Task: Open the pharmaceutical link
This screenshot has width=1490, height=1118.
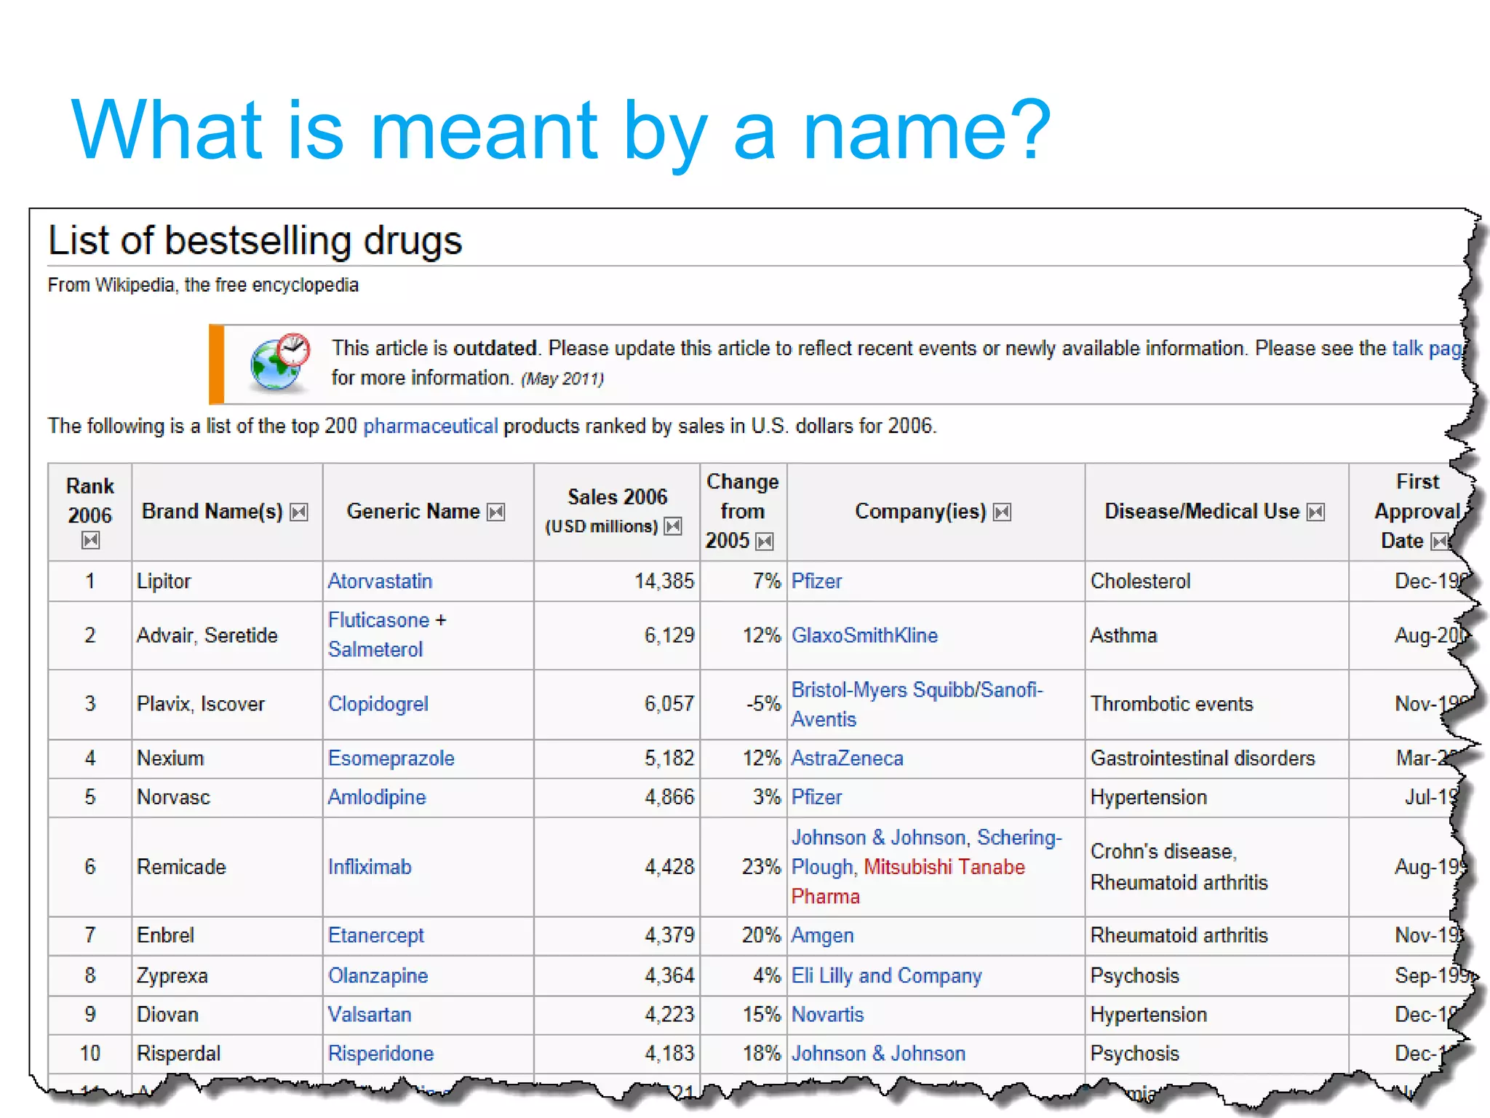Action: tap(431, 426)
